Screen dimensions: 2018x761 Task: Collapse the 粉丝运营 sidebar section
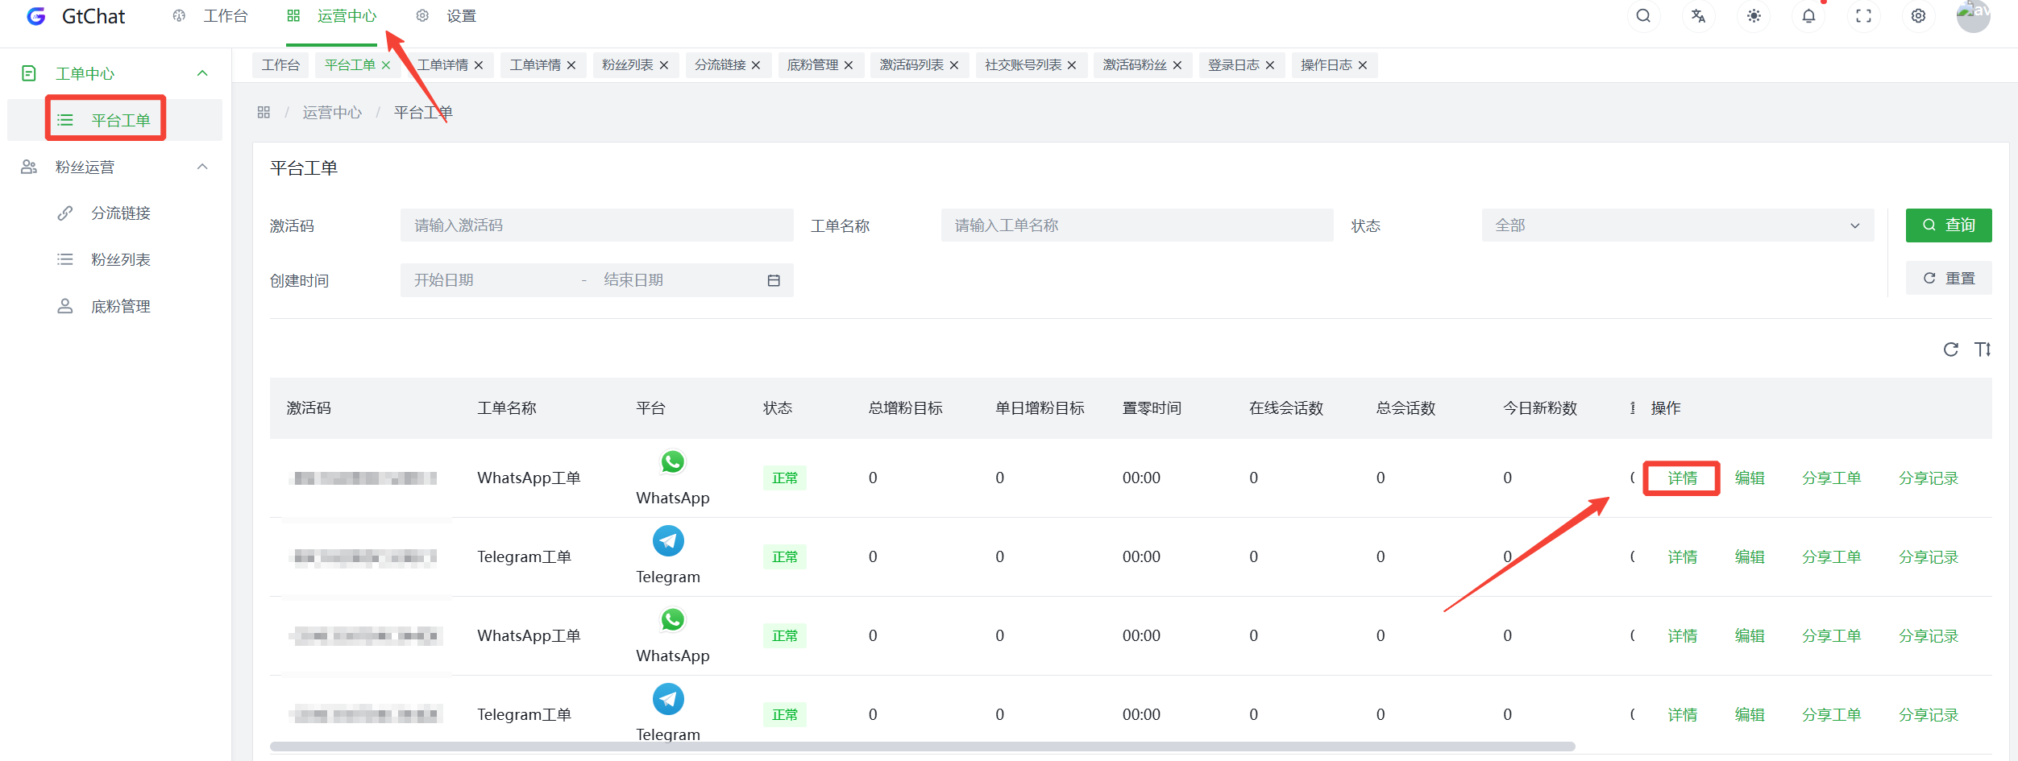(202, 167)
